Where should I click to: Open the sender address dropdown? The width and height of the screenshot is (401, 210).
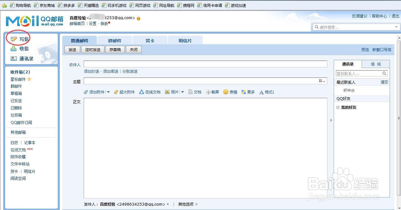tap(168, 204)
